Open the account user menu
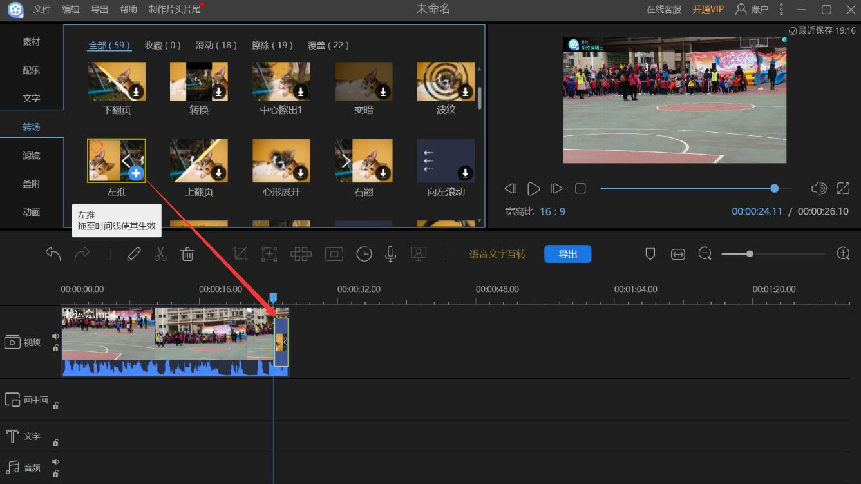 click(x=752, y=9)
